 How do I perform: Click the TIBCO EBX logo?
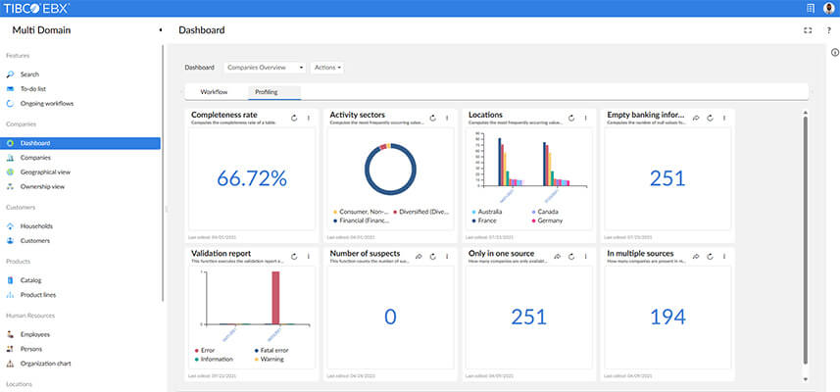[36, 8]
